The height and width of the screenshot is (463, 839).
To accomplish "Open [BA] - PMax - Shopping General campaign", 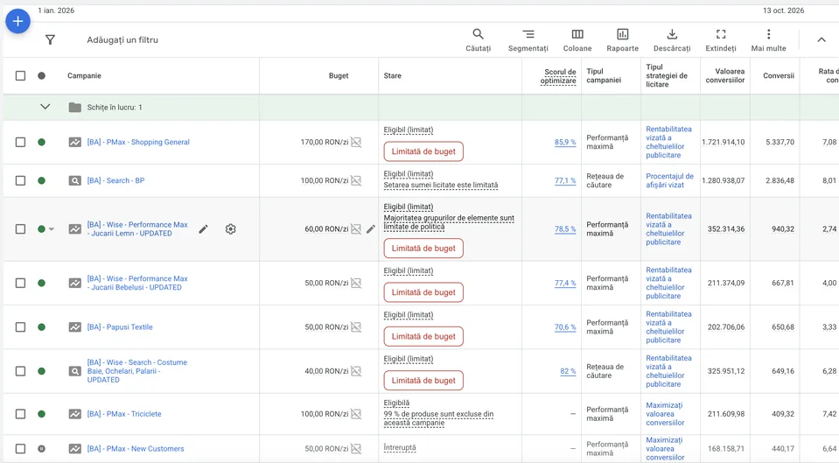I will click(x=138, y=143).
